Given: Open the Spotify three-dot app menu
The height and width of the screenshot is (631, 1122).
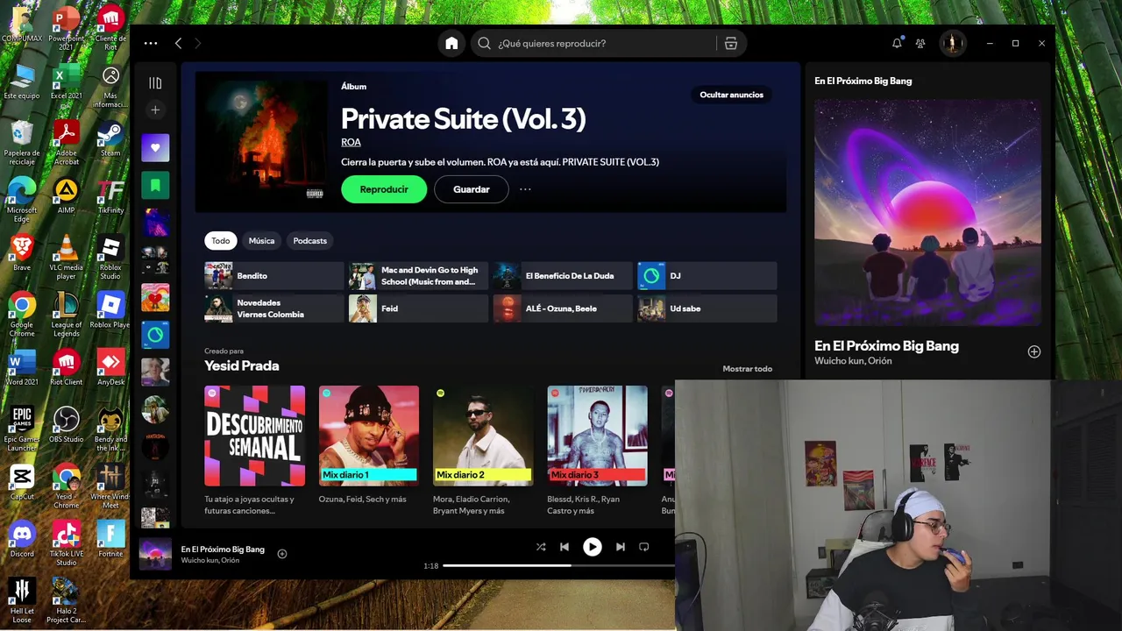Looking at the screenshot, I should click(151, 43).
